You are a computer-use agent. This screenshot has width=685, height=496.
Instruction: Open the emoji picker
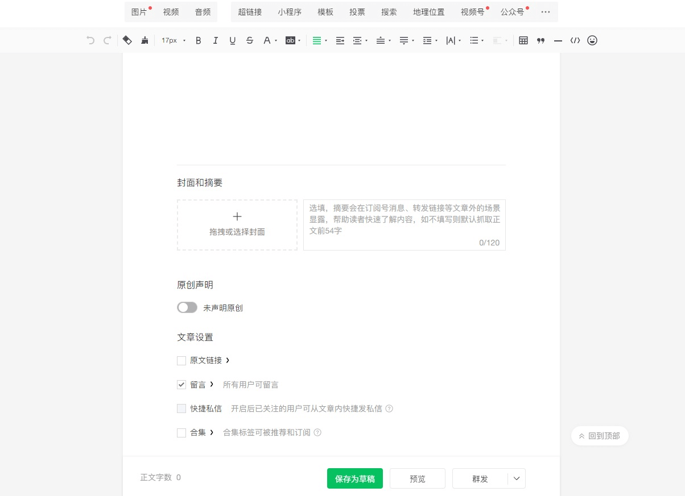pyautogui.click(x=592, y=40)
